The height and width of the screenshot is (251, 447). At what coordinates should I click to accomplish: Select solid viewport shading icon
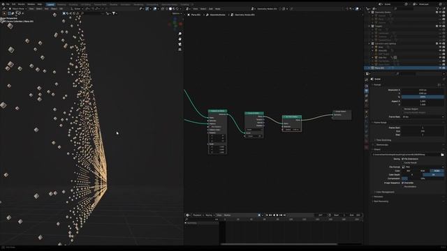tap(170, 9)
